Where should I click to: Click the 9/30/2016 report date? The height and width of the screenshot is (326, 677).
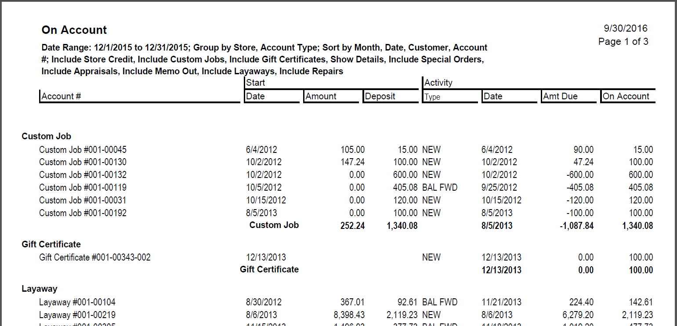click(x=626, y=29)
